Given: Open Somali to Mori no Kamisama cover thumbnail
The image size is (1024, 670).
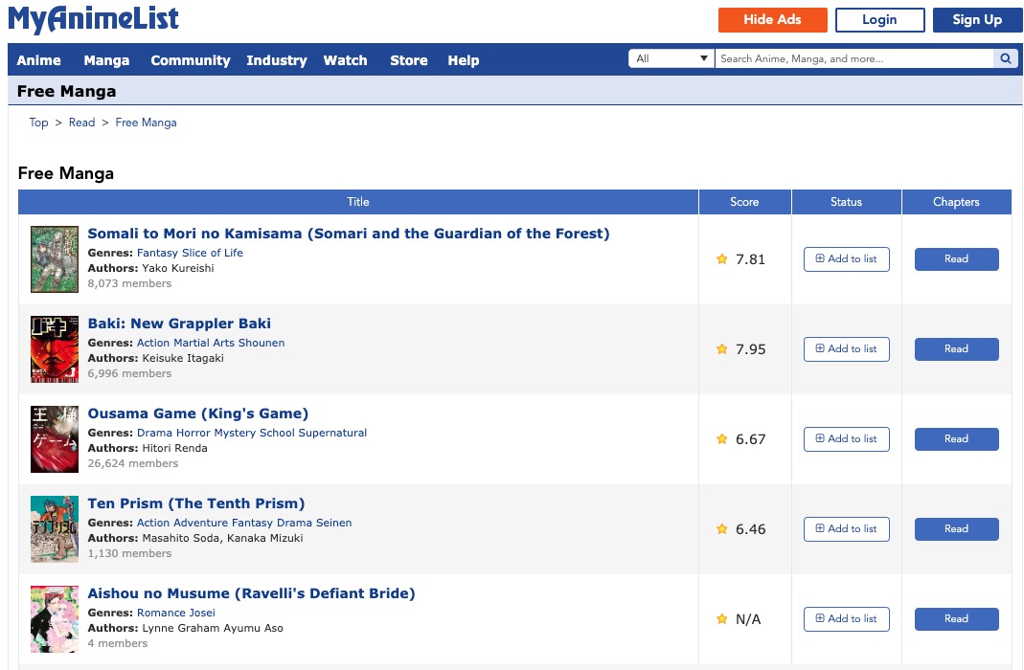Looking at the screenshot, I should tap(54, 259).
